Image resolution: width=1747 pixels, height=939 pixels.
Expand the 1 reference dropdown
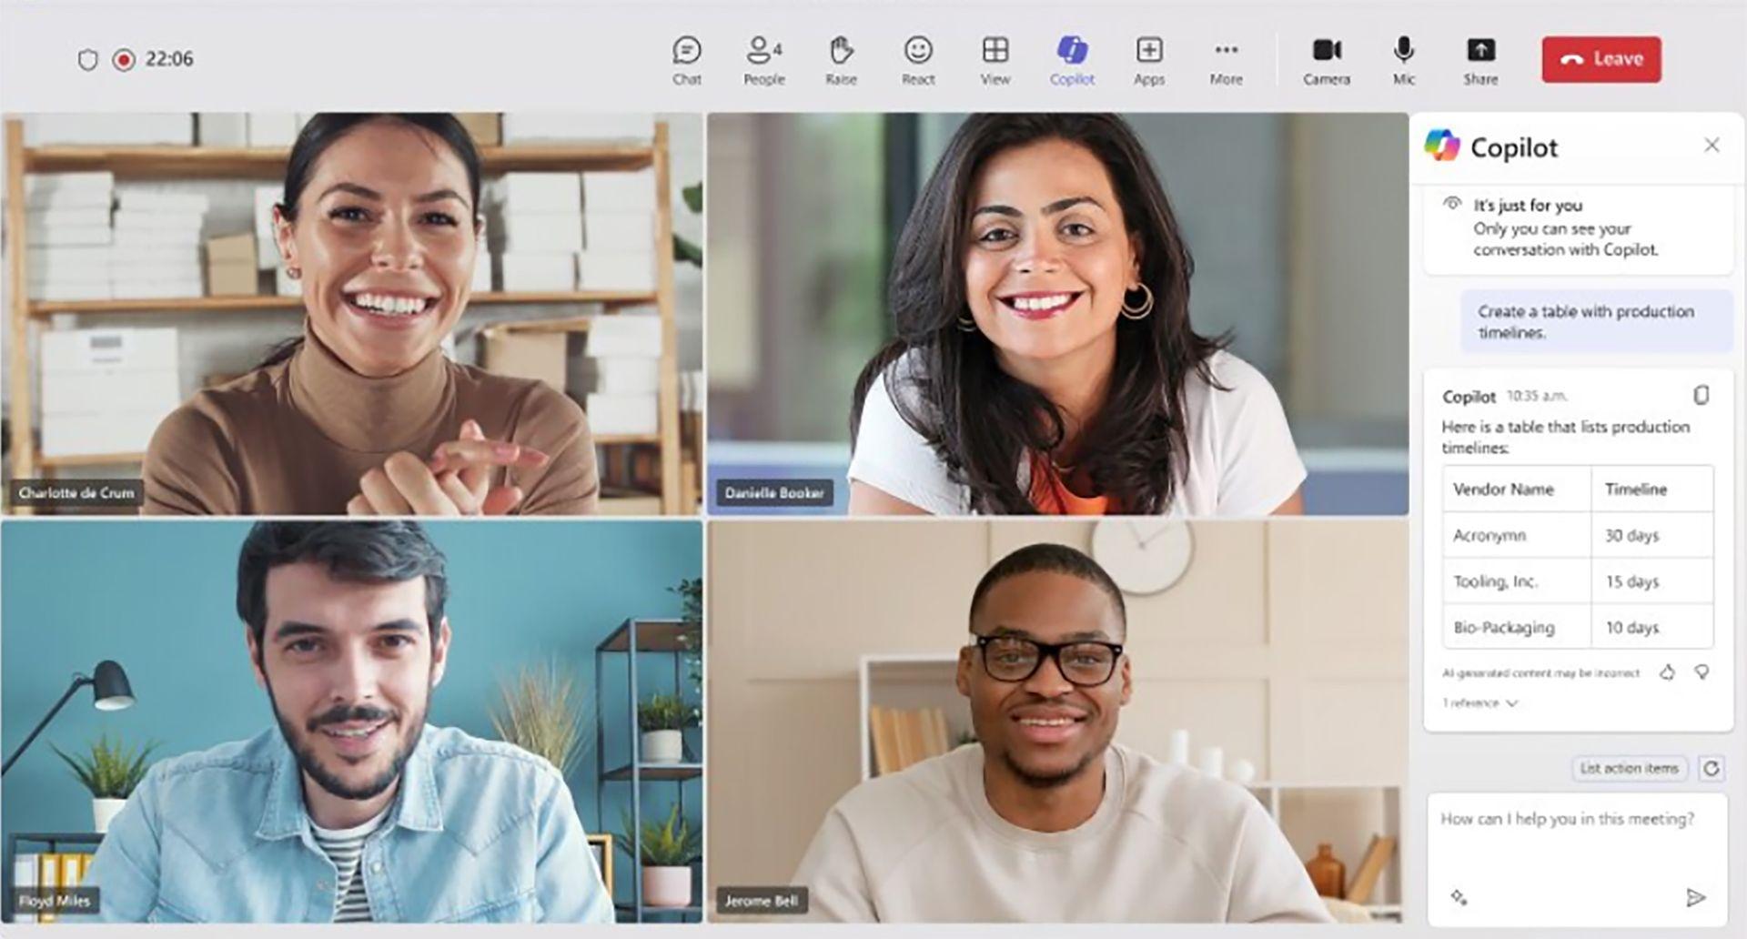(1480, 703)
